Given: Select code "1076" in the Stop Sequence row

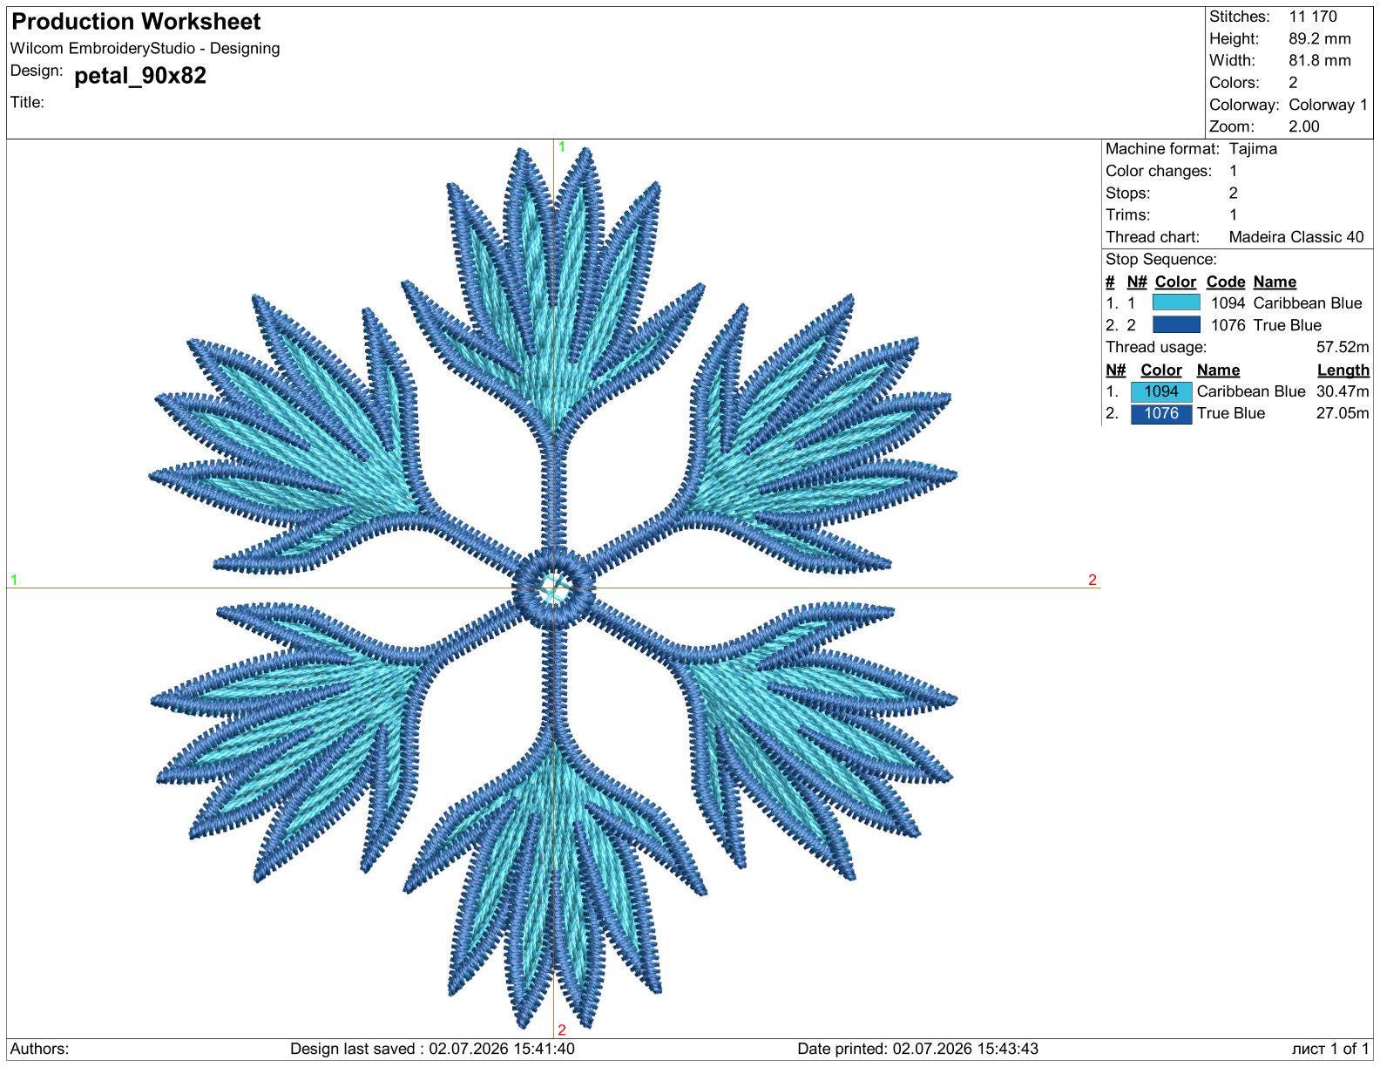Looking at the screenshot, I should pyautogui.click(x=1228, y=325).
